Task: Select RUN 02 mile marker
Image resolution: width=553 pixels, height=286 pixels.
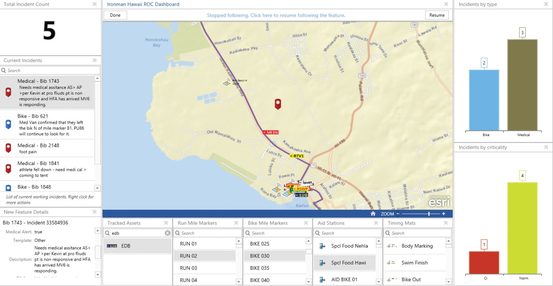Action: (x=205, y=256)
